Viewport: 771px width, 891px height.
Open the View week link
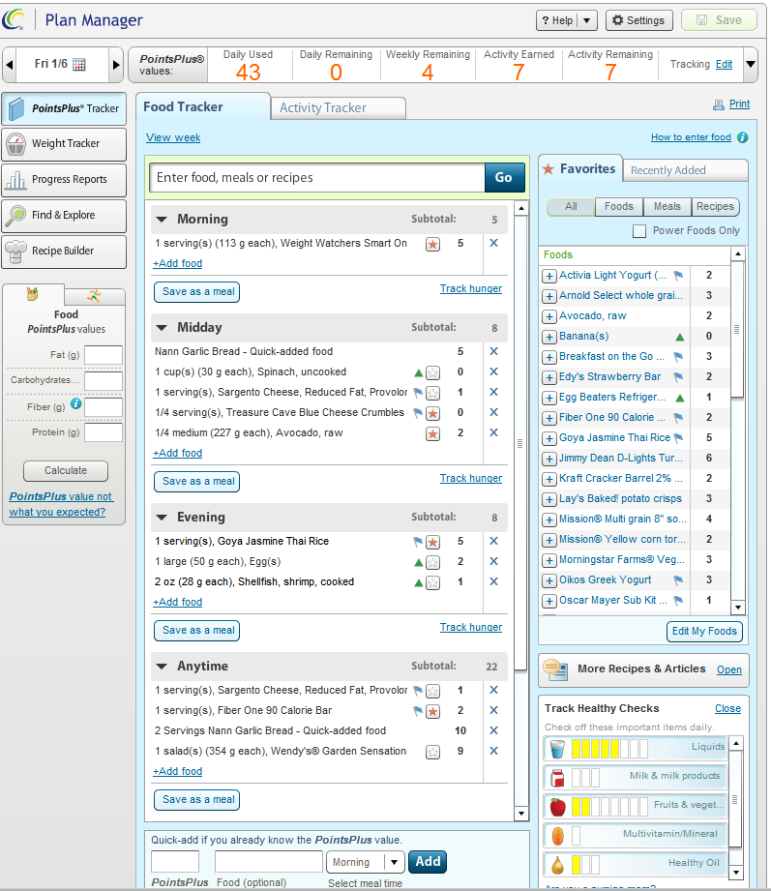[173, 138]
